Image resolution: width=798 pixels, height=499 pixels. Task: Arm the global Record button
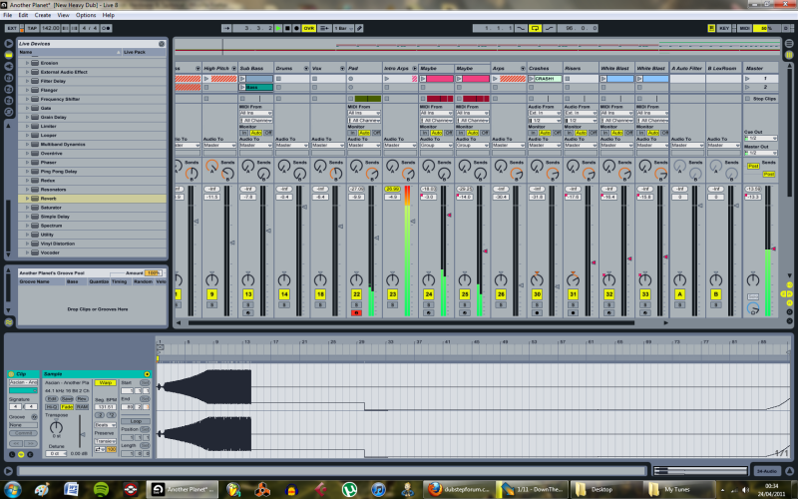point(296,29)
